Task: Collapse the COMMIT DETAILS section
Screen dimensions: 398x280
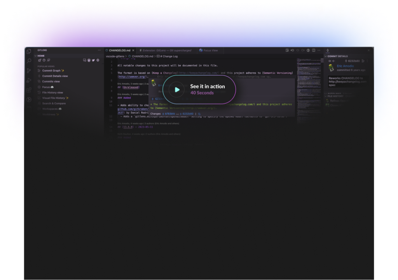Action: tap(326, 56)
